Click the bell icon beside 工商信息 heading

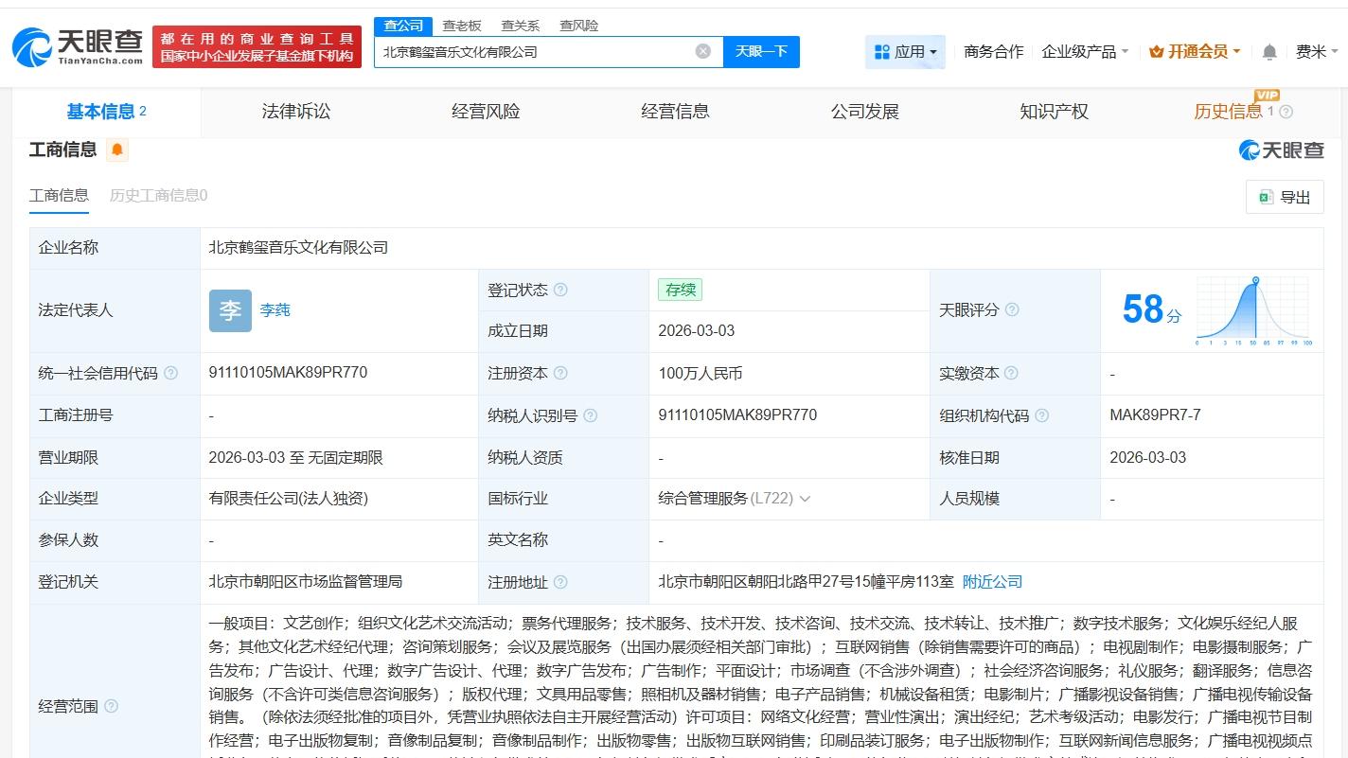tap(117, 149)
